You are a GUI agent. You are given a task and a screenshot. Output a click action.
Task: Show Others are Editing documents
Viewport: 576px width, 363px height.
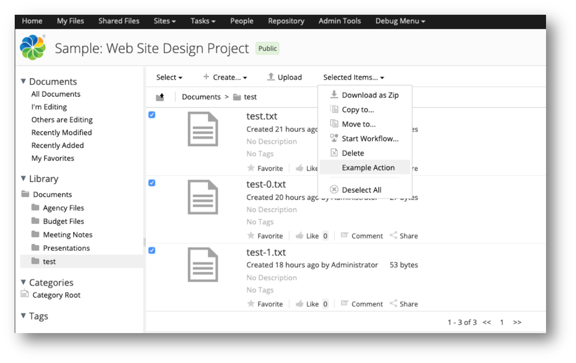click(x=62, y=120)
